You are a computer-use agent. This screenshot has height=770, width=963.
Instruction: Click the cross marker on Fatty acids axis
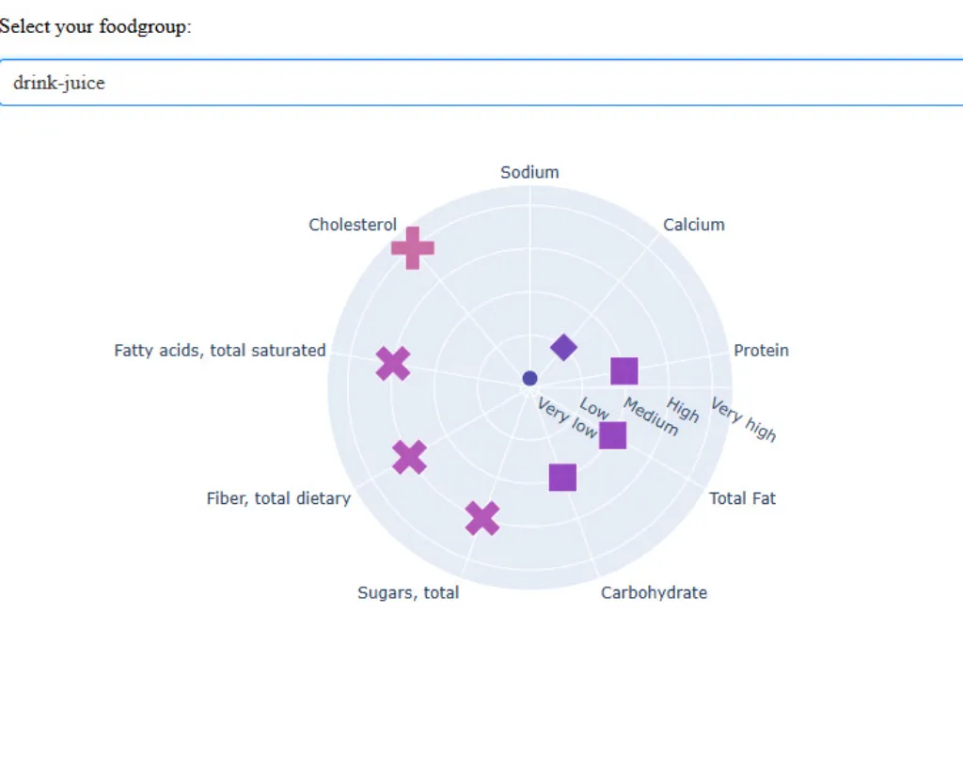393,363
